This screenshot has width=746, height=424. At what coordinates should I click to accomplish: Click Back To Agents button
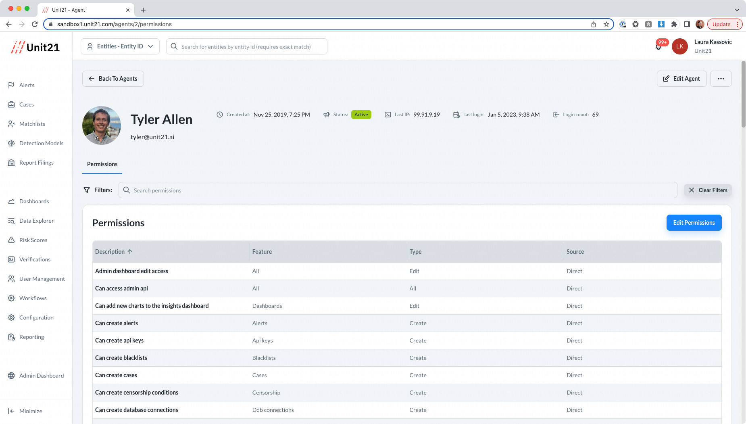click(x=113, y=79)
